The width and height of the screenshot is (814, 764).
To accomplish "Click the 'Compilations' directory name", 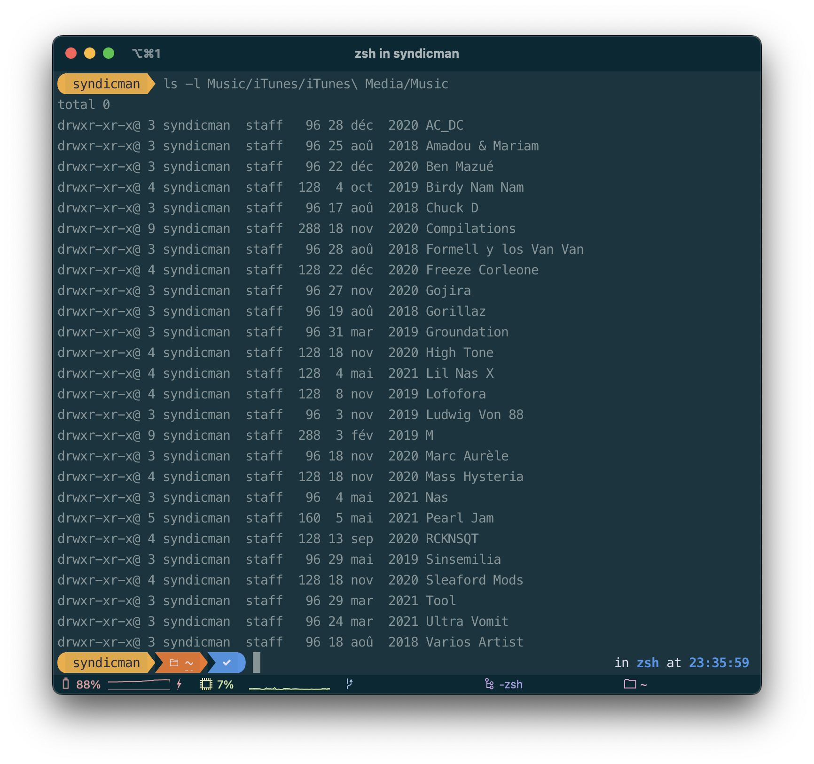I will tap(471, 228).
